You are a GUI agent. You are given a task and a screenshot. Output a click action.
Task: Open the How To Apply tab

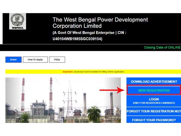[35, 60]
